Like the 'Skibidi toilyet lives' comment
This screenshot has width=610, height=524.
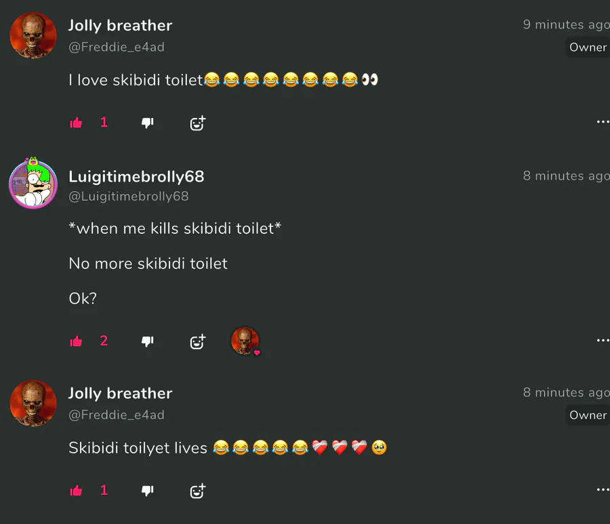click(76, 491)
